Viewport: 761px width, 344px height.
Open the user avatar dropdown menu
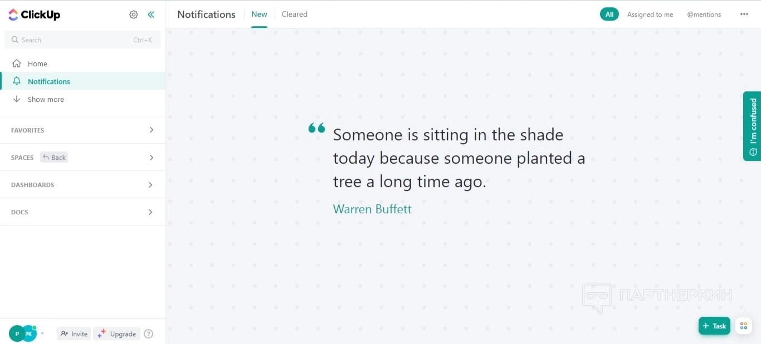point(42,334)
